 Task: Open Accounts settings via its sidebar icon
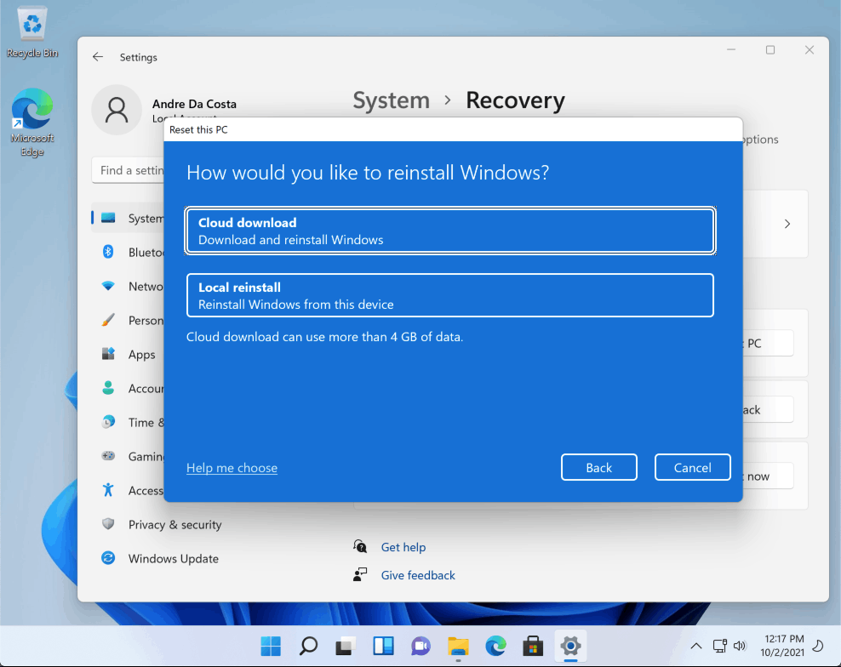click(x=109, y=388)
